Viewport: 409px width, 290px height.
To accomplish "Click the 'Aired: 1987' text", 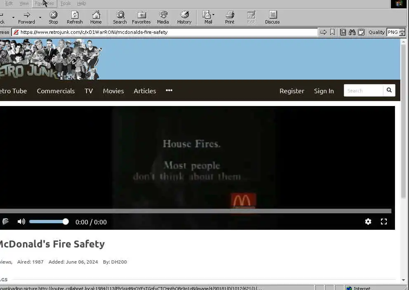I will coord(30,262).
